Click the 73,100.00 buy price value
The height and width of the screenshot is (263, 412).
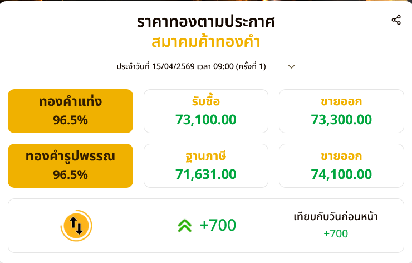(x=205, y=119)
